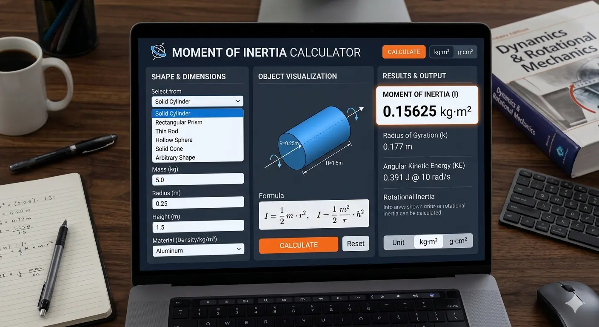Open the Select from shape dropdown
This screenshot has width=599, height=327.
(197, 101)
